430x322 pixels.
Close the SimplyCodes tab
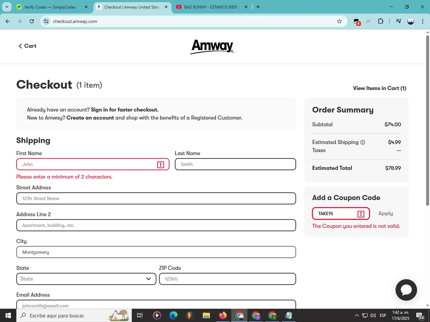point(86,7)
